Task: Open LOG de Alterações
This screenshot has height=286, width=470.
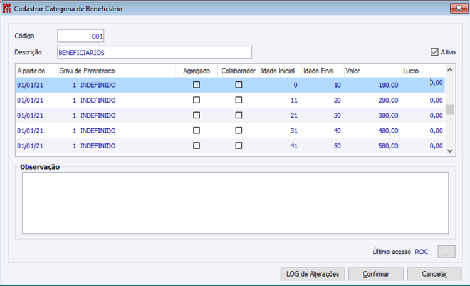Action: point(312,274)
